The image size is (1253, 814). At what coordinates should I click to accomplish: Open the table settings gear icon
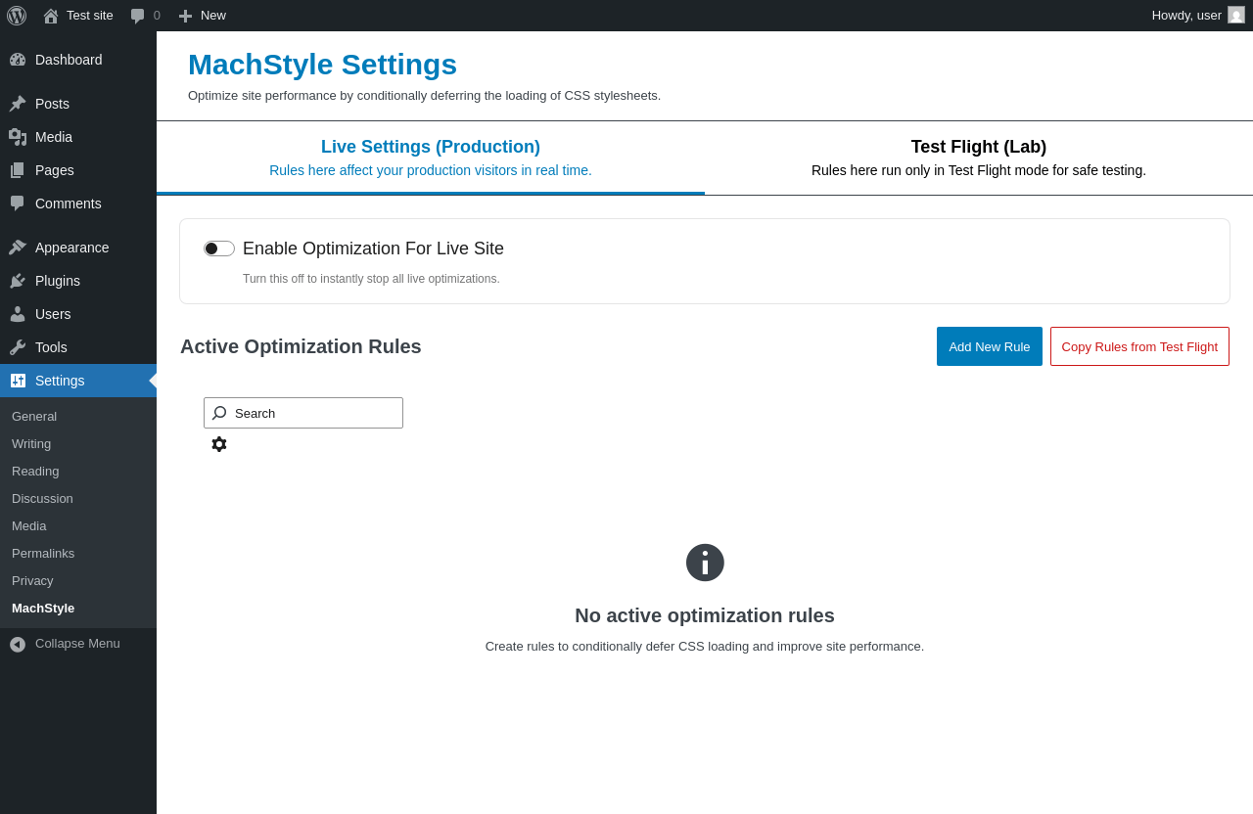[x=219, y=444]
